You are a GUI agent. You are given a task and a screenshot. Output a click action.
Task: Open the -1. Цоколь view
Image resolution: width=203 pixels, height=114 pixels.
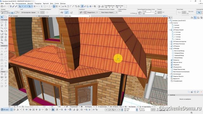(x=177, y=39)
